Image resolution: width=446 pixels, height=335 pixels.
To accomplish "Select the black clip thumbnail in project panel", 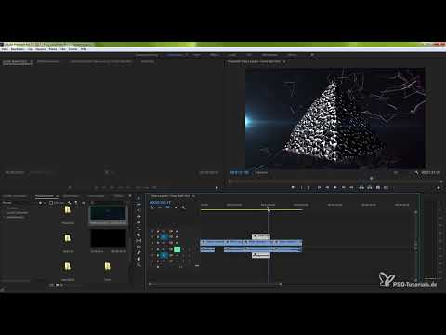I will coord(108,238).
